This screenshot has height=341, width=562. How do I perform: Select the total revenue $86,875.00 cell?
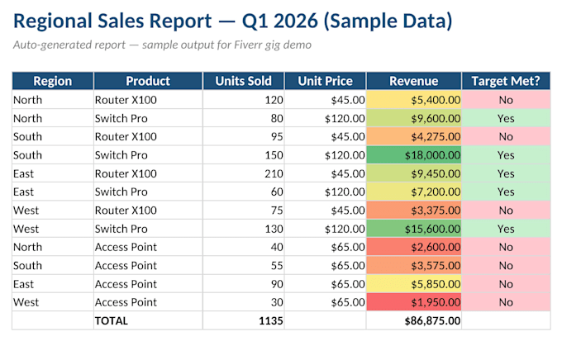(413, 320)
